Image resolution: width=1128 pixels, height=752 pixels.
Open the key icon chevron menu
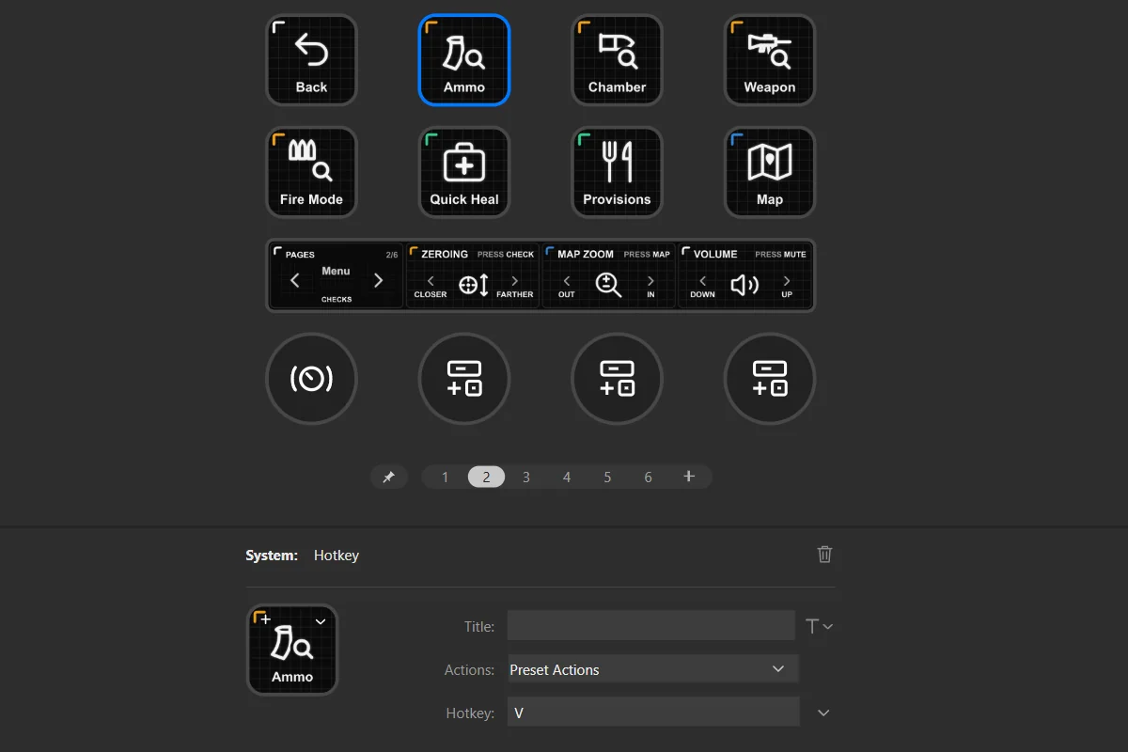pos(321,621)
